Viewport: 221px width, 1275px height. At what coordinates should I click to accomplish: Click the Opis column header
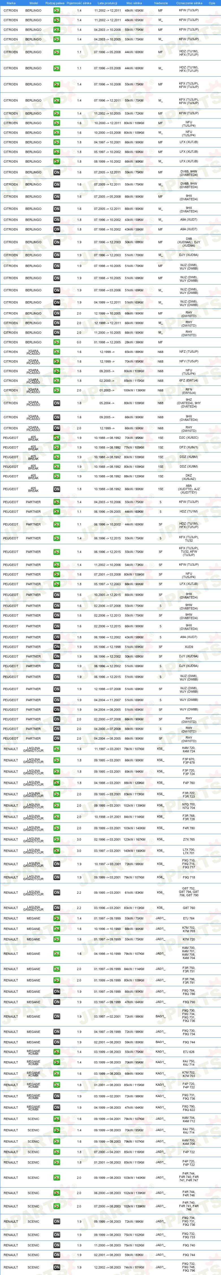point(212,3)
